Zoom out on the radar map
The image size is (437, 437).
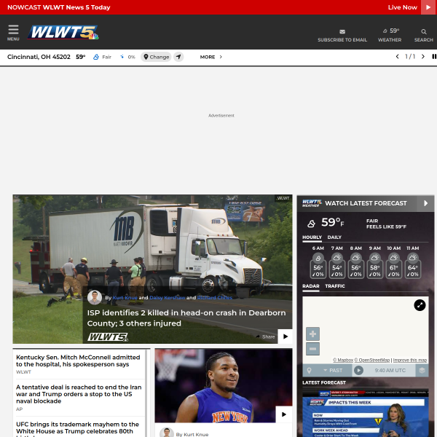312,349
